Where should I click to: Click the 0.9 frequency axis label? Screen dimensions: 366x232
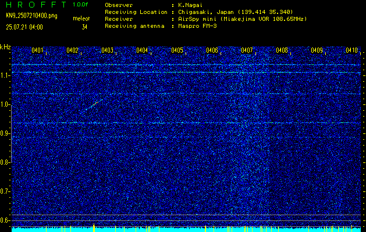pos(5,133)
